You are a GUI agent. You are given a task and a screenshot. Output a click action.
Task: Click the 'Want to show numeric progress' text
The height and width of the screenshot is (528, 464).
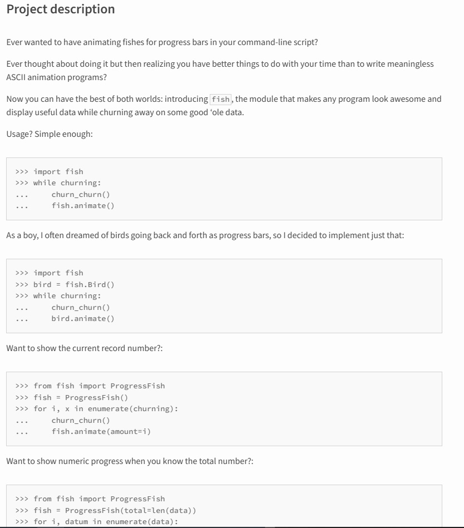click(130, 461)
